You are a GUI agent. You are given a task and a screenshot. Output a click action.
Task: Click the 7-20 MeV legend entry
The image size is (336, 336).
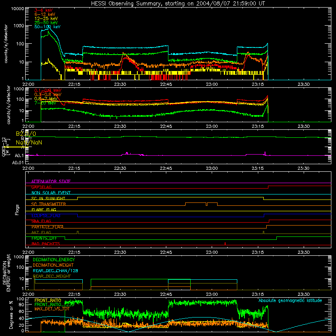click(x=45, y=103)
